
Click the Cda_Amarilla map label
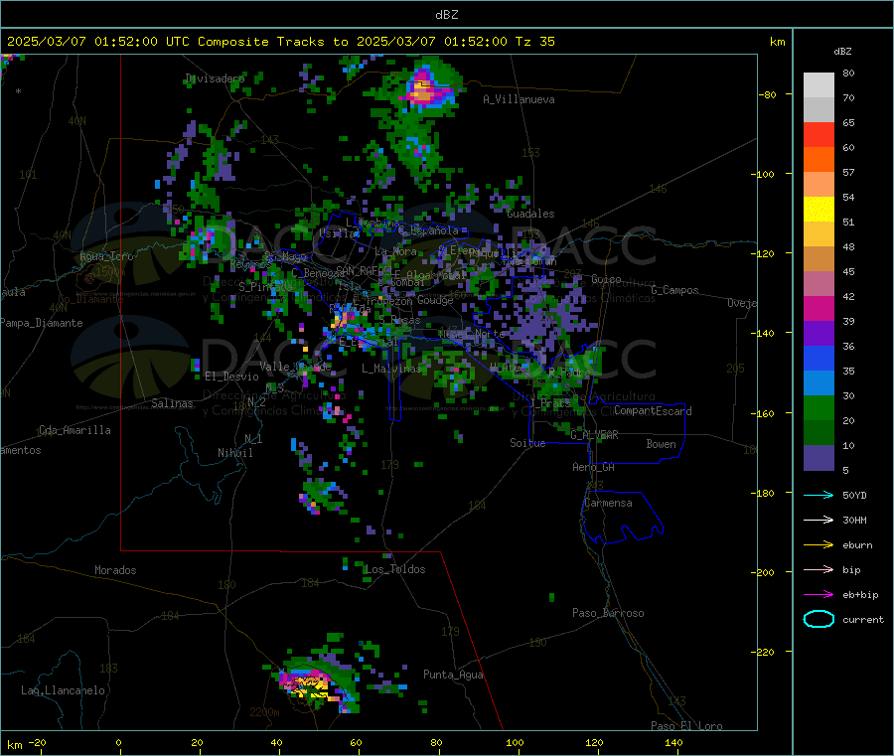click(74, 430)
